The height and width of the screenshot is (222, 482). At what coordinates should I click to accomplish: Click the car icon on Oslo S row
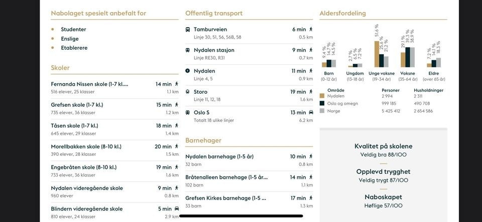311,113
